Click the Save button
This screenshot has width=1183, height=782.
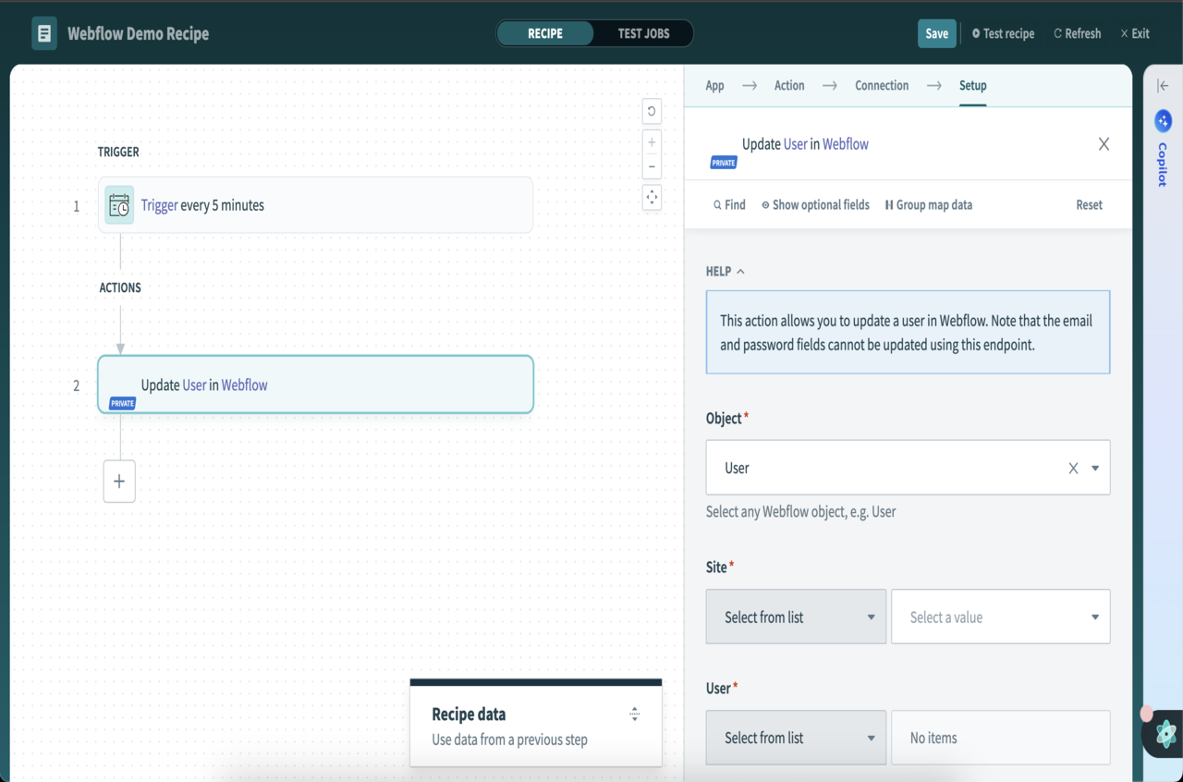936,33
